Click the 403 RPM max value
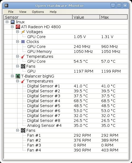Image resolution: width=132 pixels, height=163 pixels. coord(110,150)
